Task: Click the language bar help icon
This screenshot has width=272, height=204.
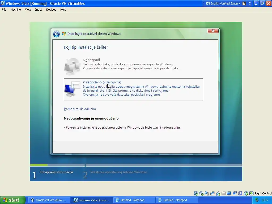Action: point(244,3)
